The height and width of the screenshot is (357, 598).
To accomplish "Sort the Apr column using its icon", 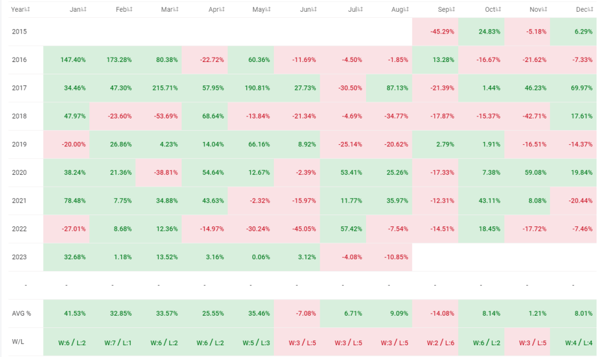I will pos(222,9).
